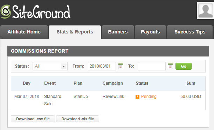
Task: Expand the Status dropdown showing All
Action: pos(50,66)
